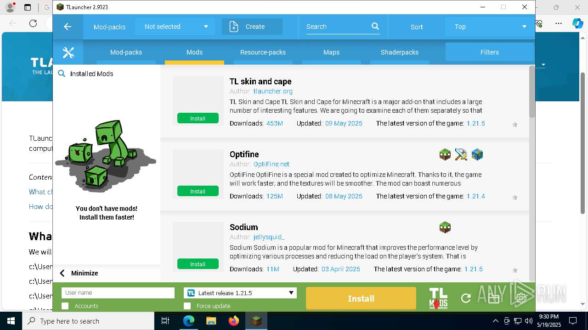This screenshot has width=588, height=330.
Task: Enable the Force update checkbox
Action: tap(187, 306)
